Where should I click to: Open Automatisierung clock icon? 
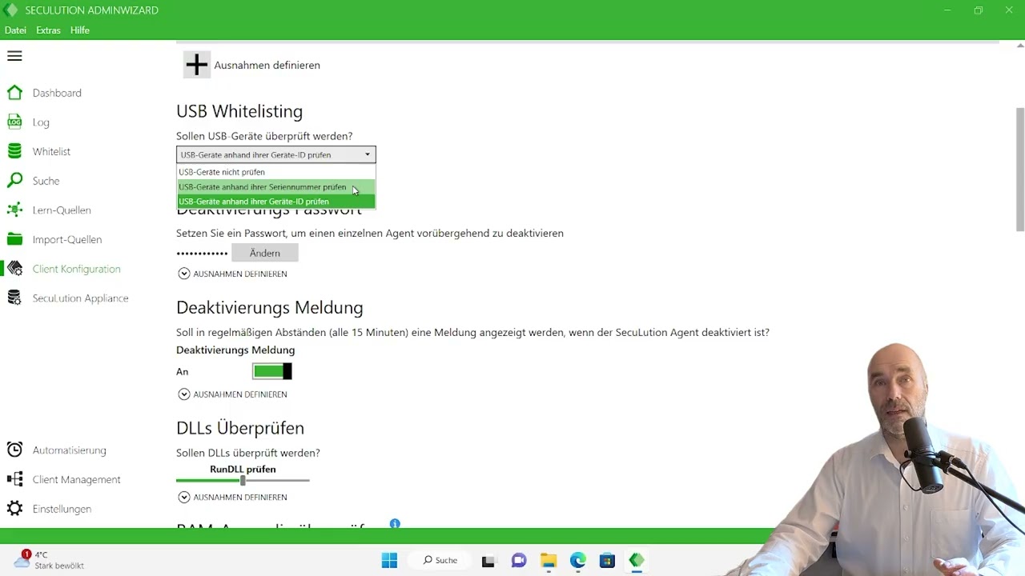[14, 450]
